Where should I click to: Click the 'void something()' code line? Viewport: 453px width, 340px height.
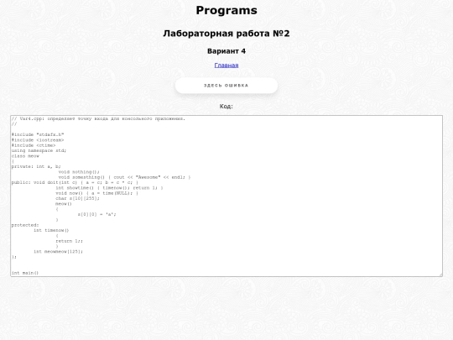point(124,177)
